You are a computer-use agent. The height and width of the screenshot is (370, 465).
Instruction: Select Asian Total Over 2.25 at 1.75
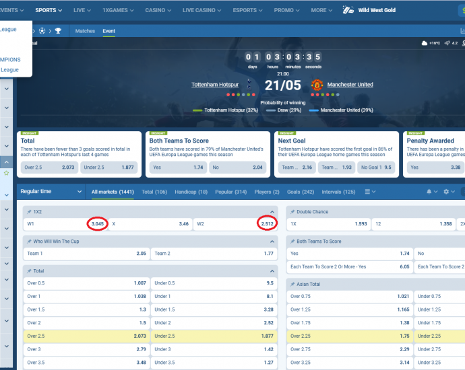click(x=350, y=336)
